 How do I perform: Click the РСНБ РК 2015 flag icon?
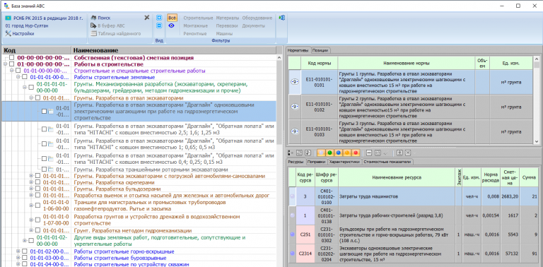point(8,18)
